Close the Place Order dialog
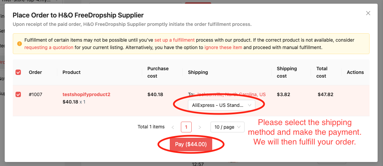383x166 pixels. click(368, 13)
